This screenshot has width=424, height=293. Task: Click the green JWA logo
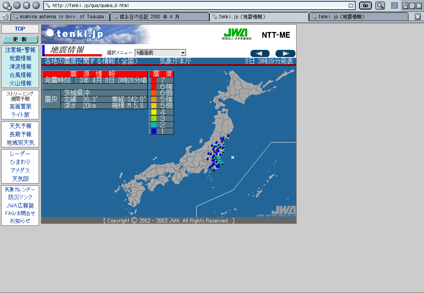pyautogui.click(x=236, y=34)
